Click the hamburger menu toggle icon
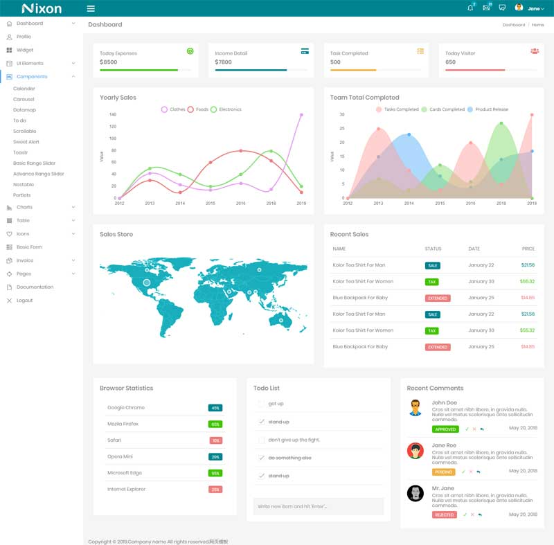 click(91, 8)
